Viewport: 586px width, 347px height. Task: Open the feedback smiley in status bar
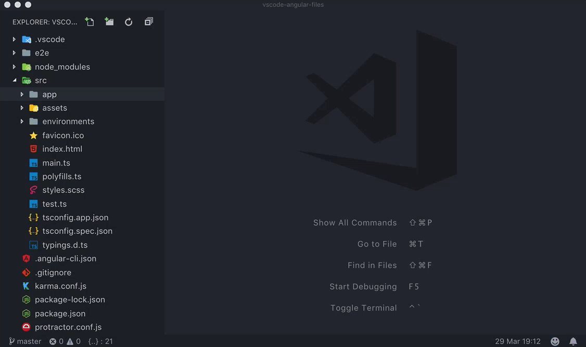click(x=555, y=341)
